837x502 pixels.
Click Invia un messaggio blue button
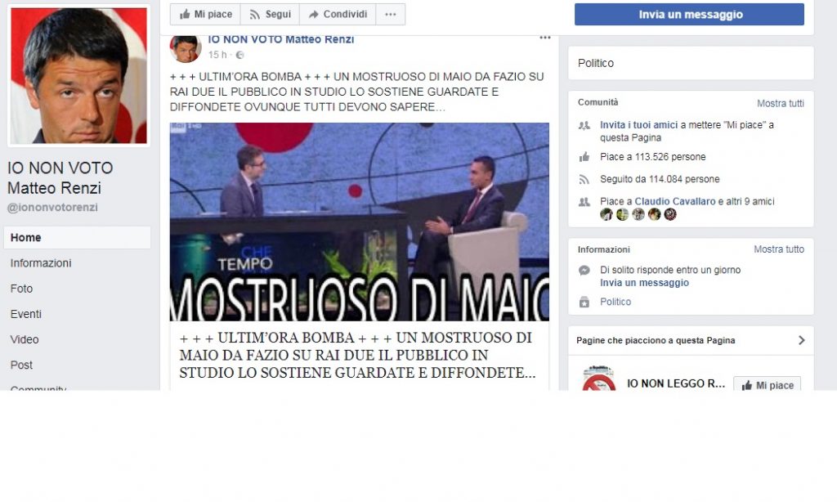(689, 15)
